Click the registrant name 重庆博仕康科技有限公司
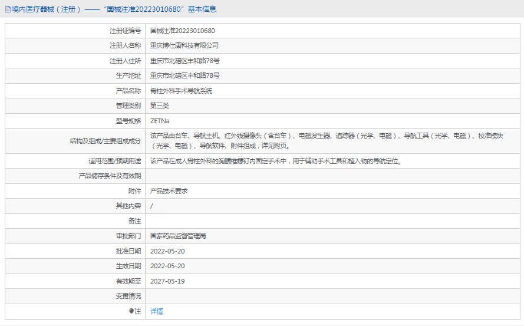 [x=184, y=45]
